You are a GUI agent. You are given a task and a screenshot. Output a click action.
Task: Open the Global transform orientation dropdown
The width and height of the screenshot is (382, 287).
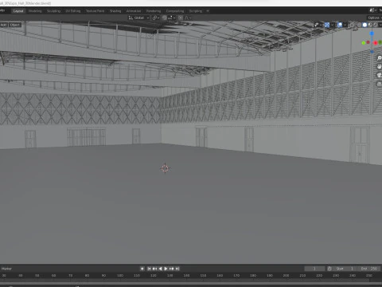tap(139, 18)
